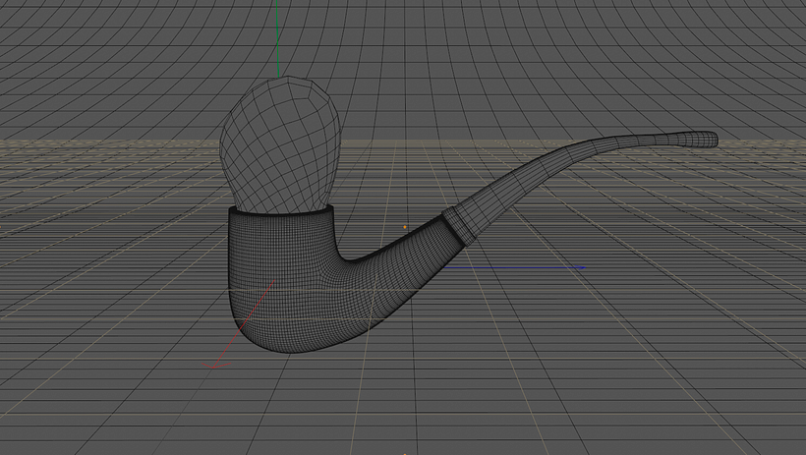Select the rounded low-poly mesh above the bowl
806x455 pixels.
[x=280, y=145]
